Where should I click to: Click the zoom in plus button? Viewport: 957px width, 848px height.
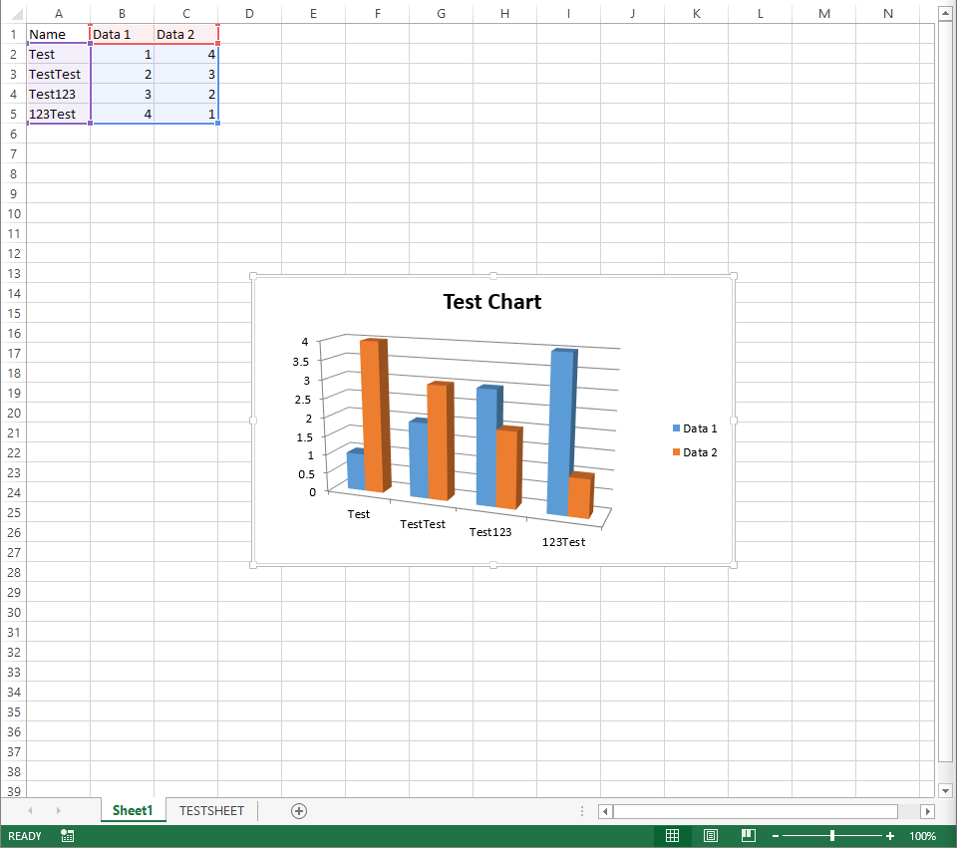tap(890, 836)
